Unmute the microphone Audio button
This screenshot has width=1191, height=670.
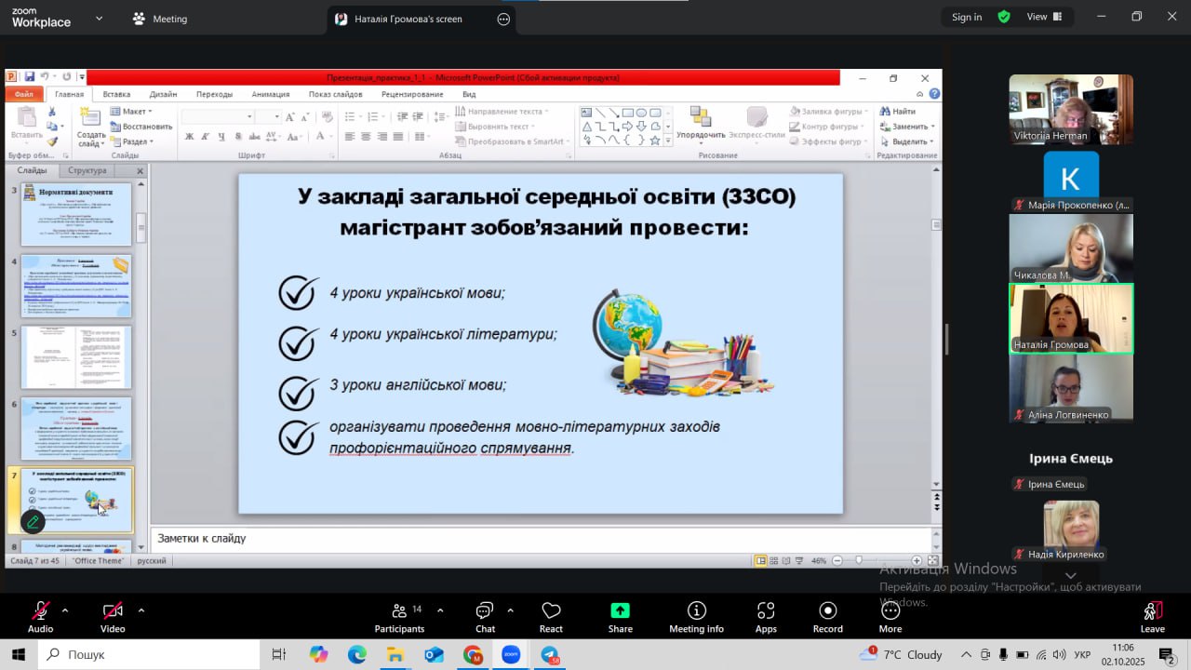40,617
